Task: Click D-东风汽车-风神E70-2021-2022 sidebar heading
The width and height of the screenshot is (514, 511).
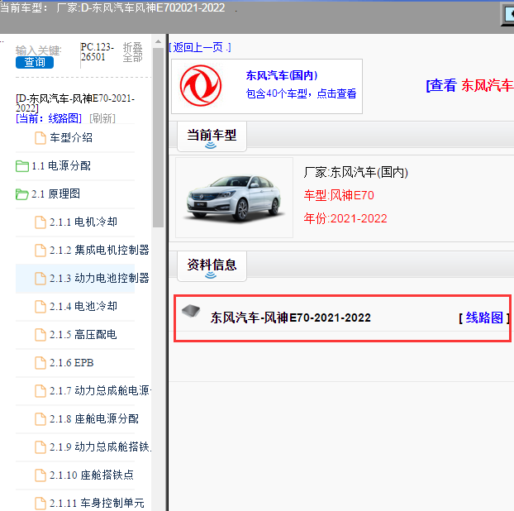Action: click(x=75, y=103)
